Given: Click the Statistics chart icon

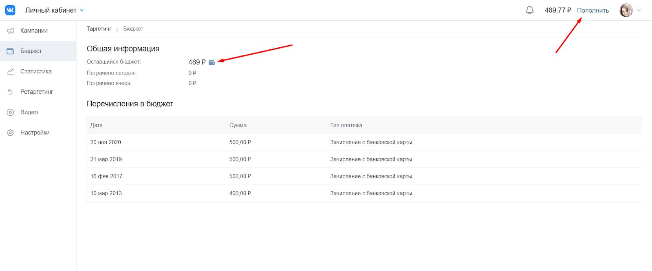Looking at the screenshot, I should [x=11, y=71].
